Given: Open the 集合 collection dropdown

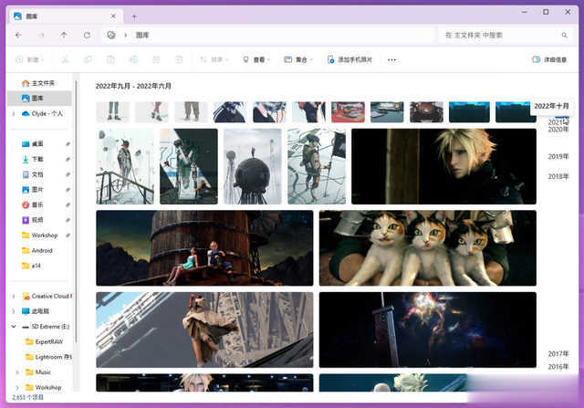Looking at the screenshot, I should pyautogui.click(x=298, y=59).
